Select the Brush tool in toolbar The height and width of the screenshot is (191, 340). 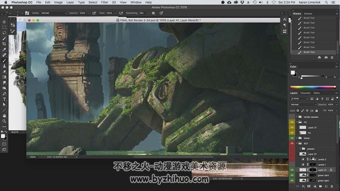point(4,61)
